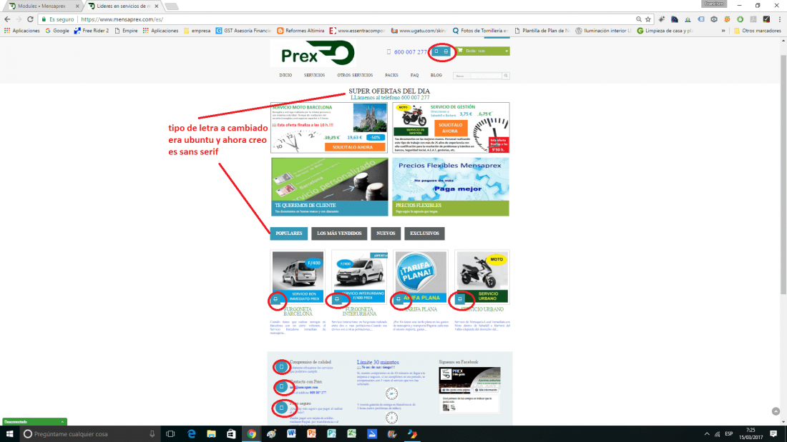
Task: Click cart icon on Furgoneta Barcelona product
Action: [x=275, y=299]
